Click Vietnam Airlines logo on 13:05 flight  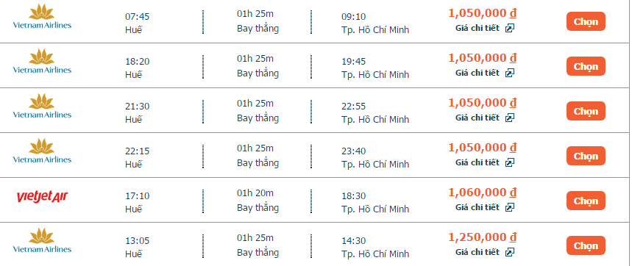[x=42, y=240]
